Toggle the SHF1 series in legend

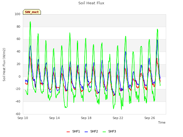pos(73,131)
